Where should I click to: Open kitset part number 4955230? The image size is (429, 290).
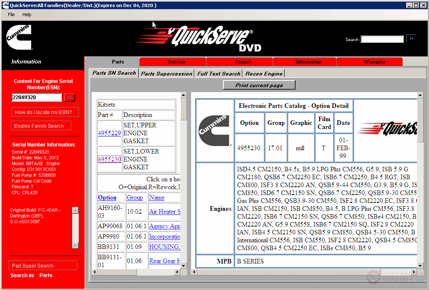click(109, 159)
